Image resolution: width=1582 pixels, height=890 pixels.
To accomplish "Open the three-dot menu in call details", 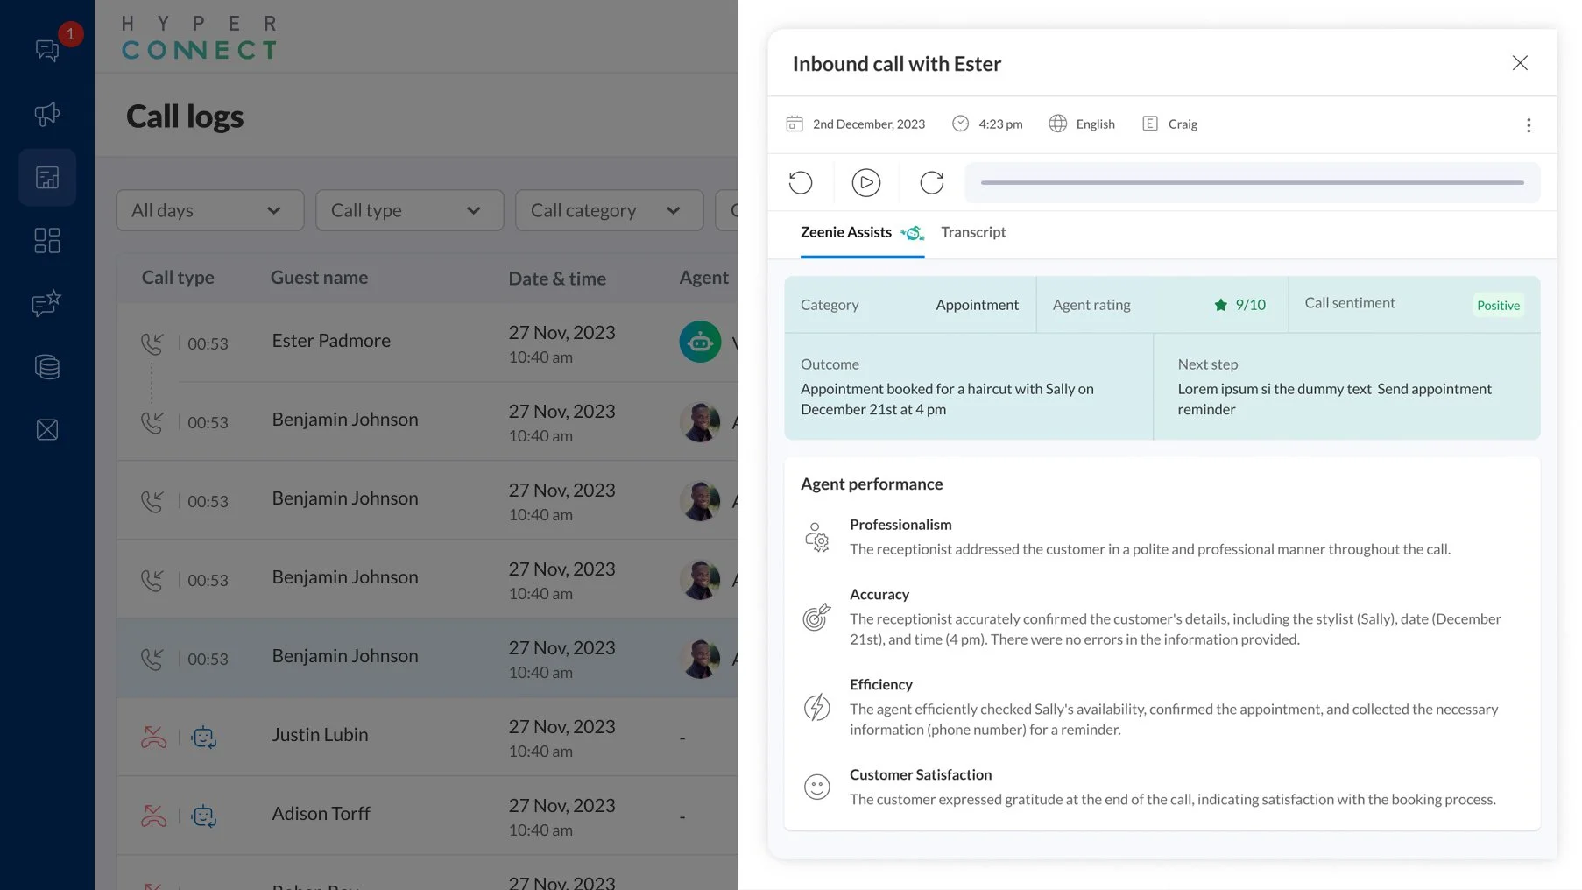I will (x=1529, y=124).
